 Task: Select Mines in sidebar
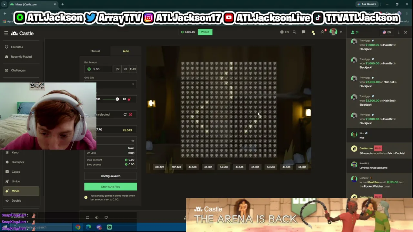(x=21, y=191)
